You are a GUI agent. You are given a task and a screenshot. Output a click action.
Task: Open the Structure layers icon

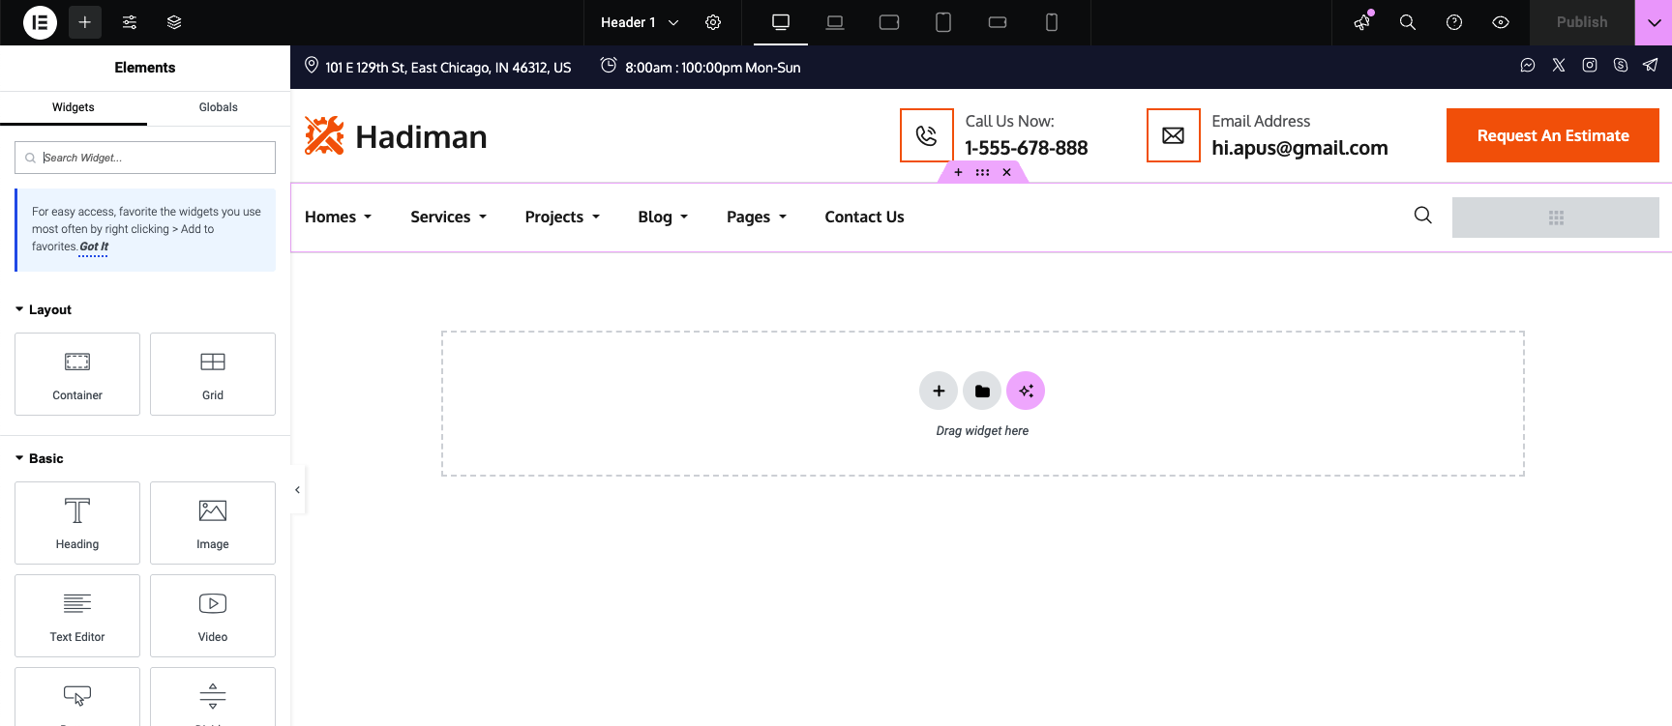(174, 22)
